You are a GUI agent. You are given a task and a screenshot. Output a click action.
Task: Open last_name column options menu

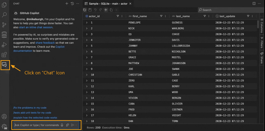(x=209, y=16)
